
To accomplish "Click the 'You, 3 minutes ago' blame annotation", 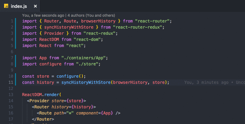I will pos(206,82).
